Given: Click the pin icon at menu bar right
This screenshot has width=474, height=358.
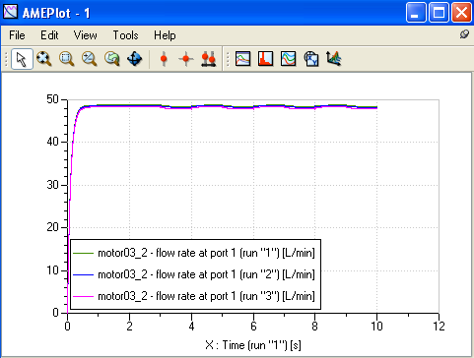Looking at the screenshot, I should [x=464, y=34].
